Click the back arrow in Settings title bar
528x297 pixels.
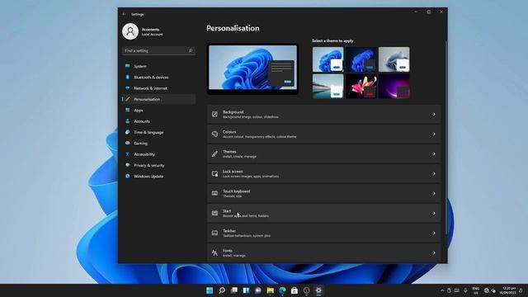point(125,14)
